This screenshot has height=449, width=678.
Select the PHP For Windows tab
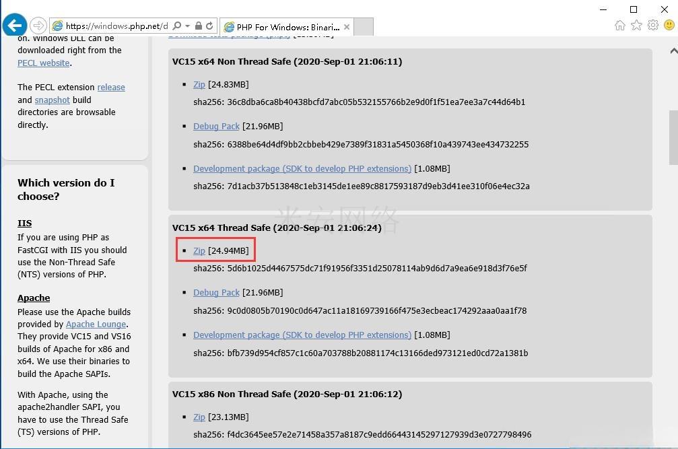pyautogui.click(x=287, y=27)
